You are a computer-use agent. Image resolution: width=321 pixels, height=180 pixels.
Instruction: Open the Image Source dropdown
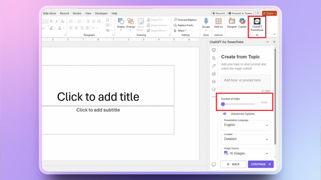coord(246,153)
